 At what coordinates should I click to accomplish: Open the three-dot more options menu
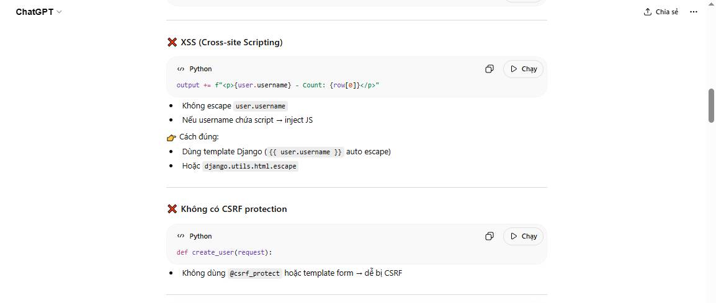pyautogui.click(x=694, y=12)
